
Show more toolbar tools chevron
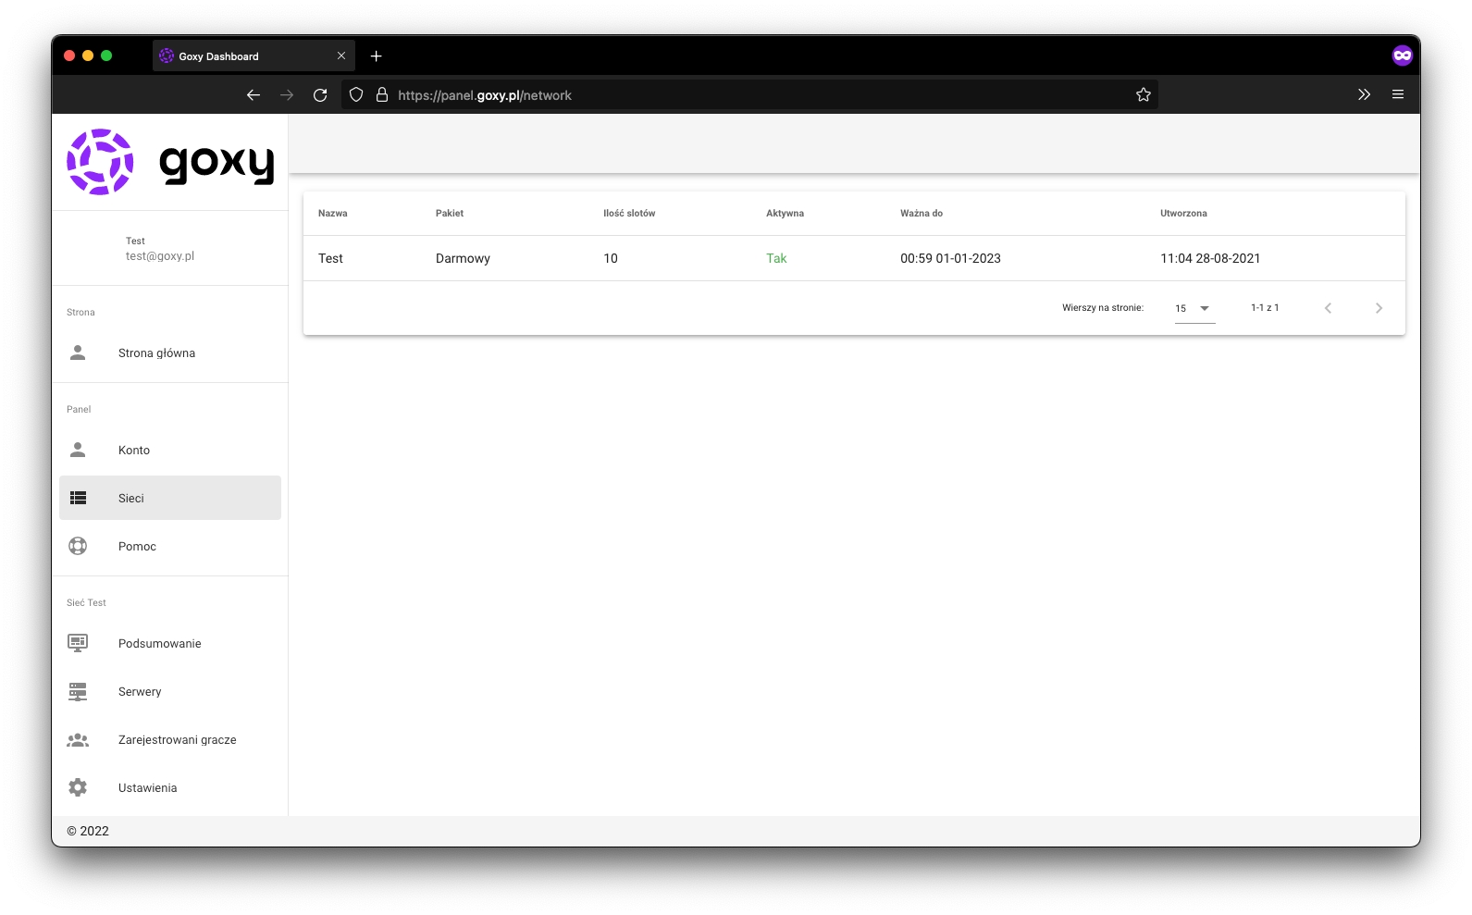pos(1364,95)
